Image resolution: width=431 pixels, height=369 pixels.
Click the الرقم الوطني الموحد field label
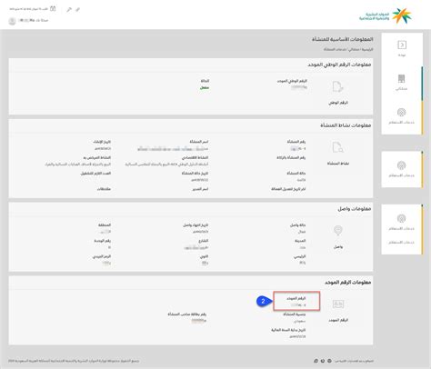(x=292, y=81)
